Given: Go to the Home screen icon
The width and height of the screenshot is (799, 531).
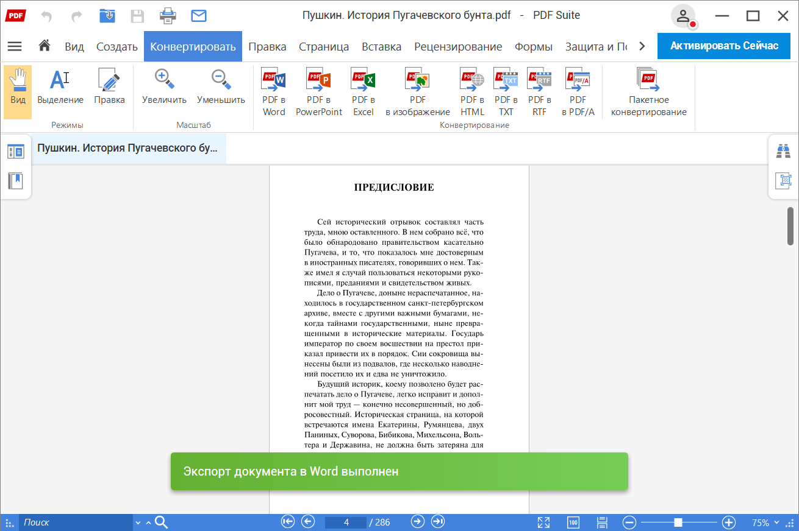Looking at the screenshot, I should coord(44,46).
